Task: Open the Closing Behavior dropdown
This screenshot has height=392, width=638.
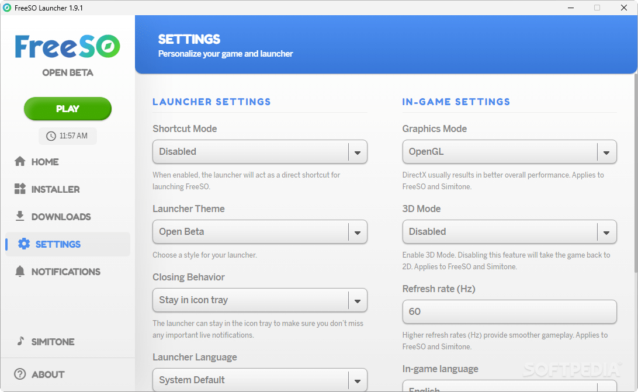Action: click(x=259, y=300)
